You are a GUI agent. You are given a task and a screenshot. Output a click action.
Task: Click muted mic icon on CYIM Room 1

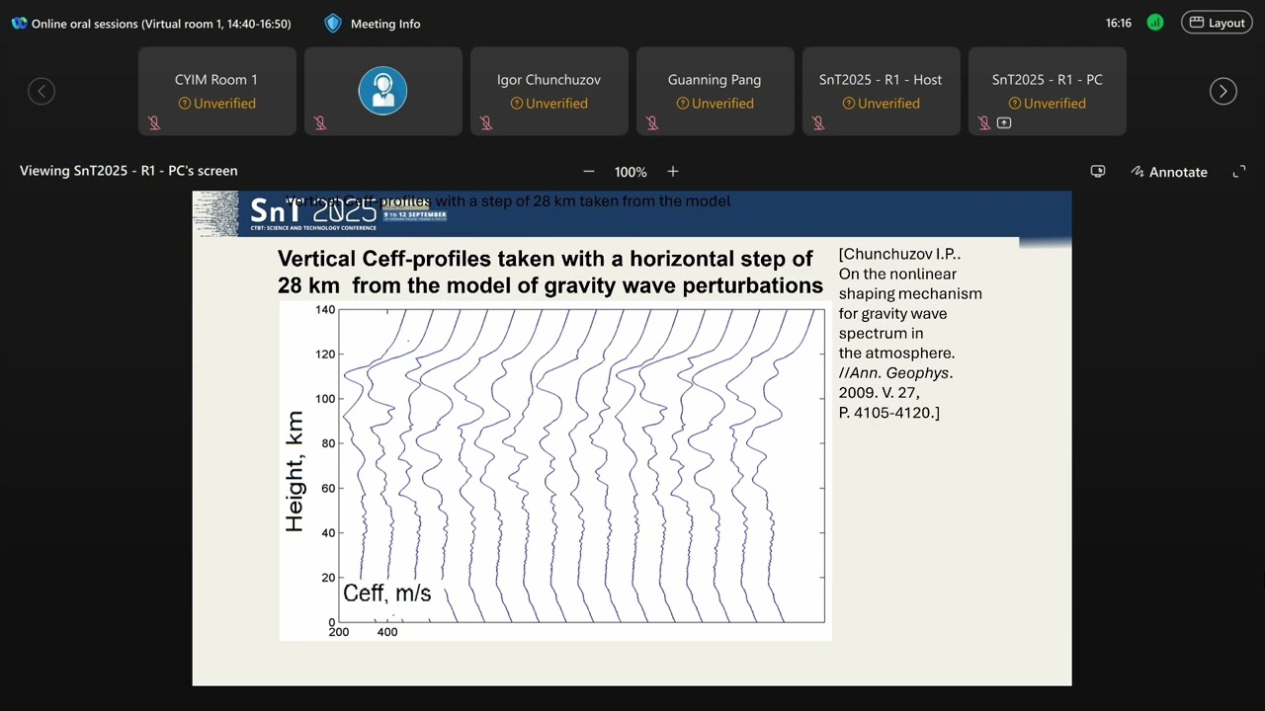(x=154, y=123)
